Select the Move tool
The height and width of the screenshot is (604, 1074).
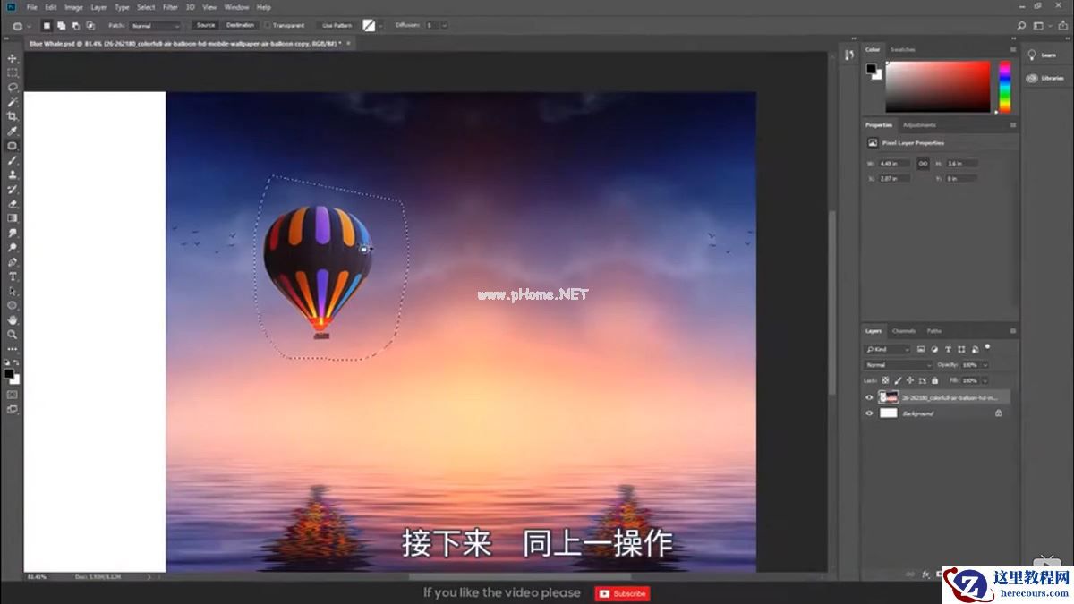12,56
